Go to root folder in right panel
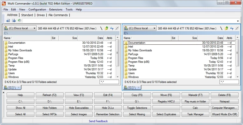Screen dimensions: 243x125 point(221,28)
